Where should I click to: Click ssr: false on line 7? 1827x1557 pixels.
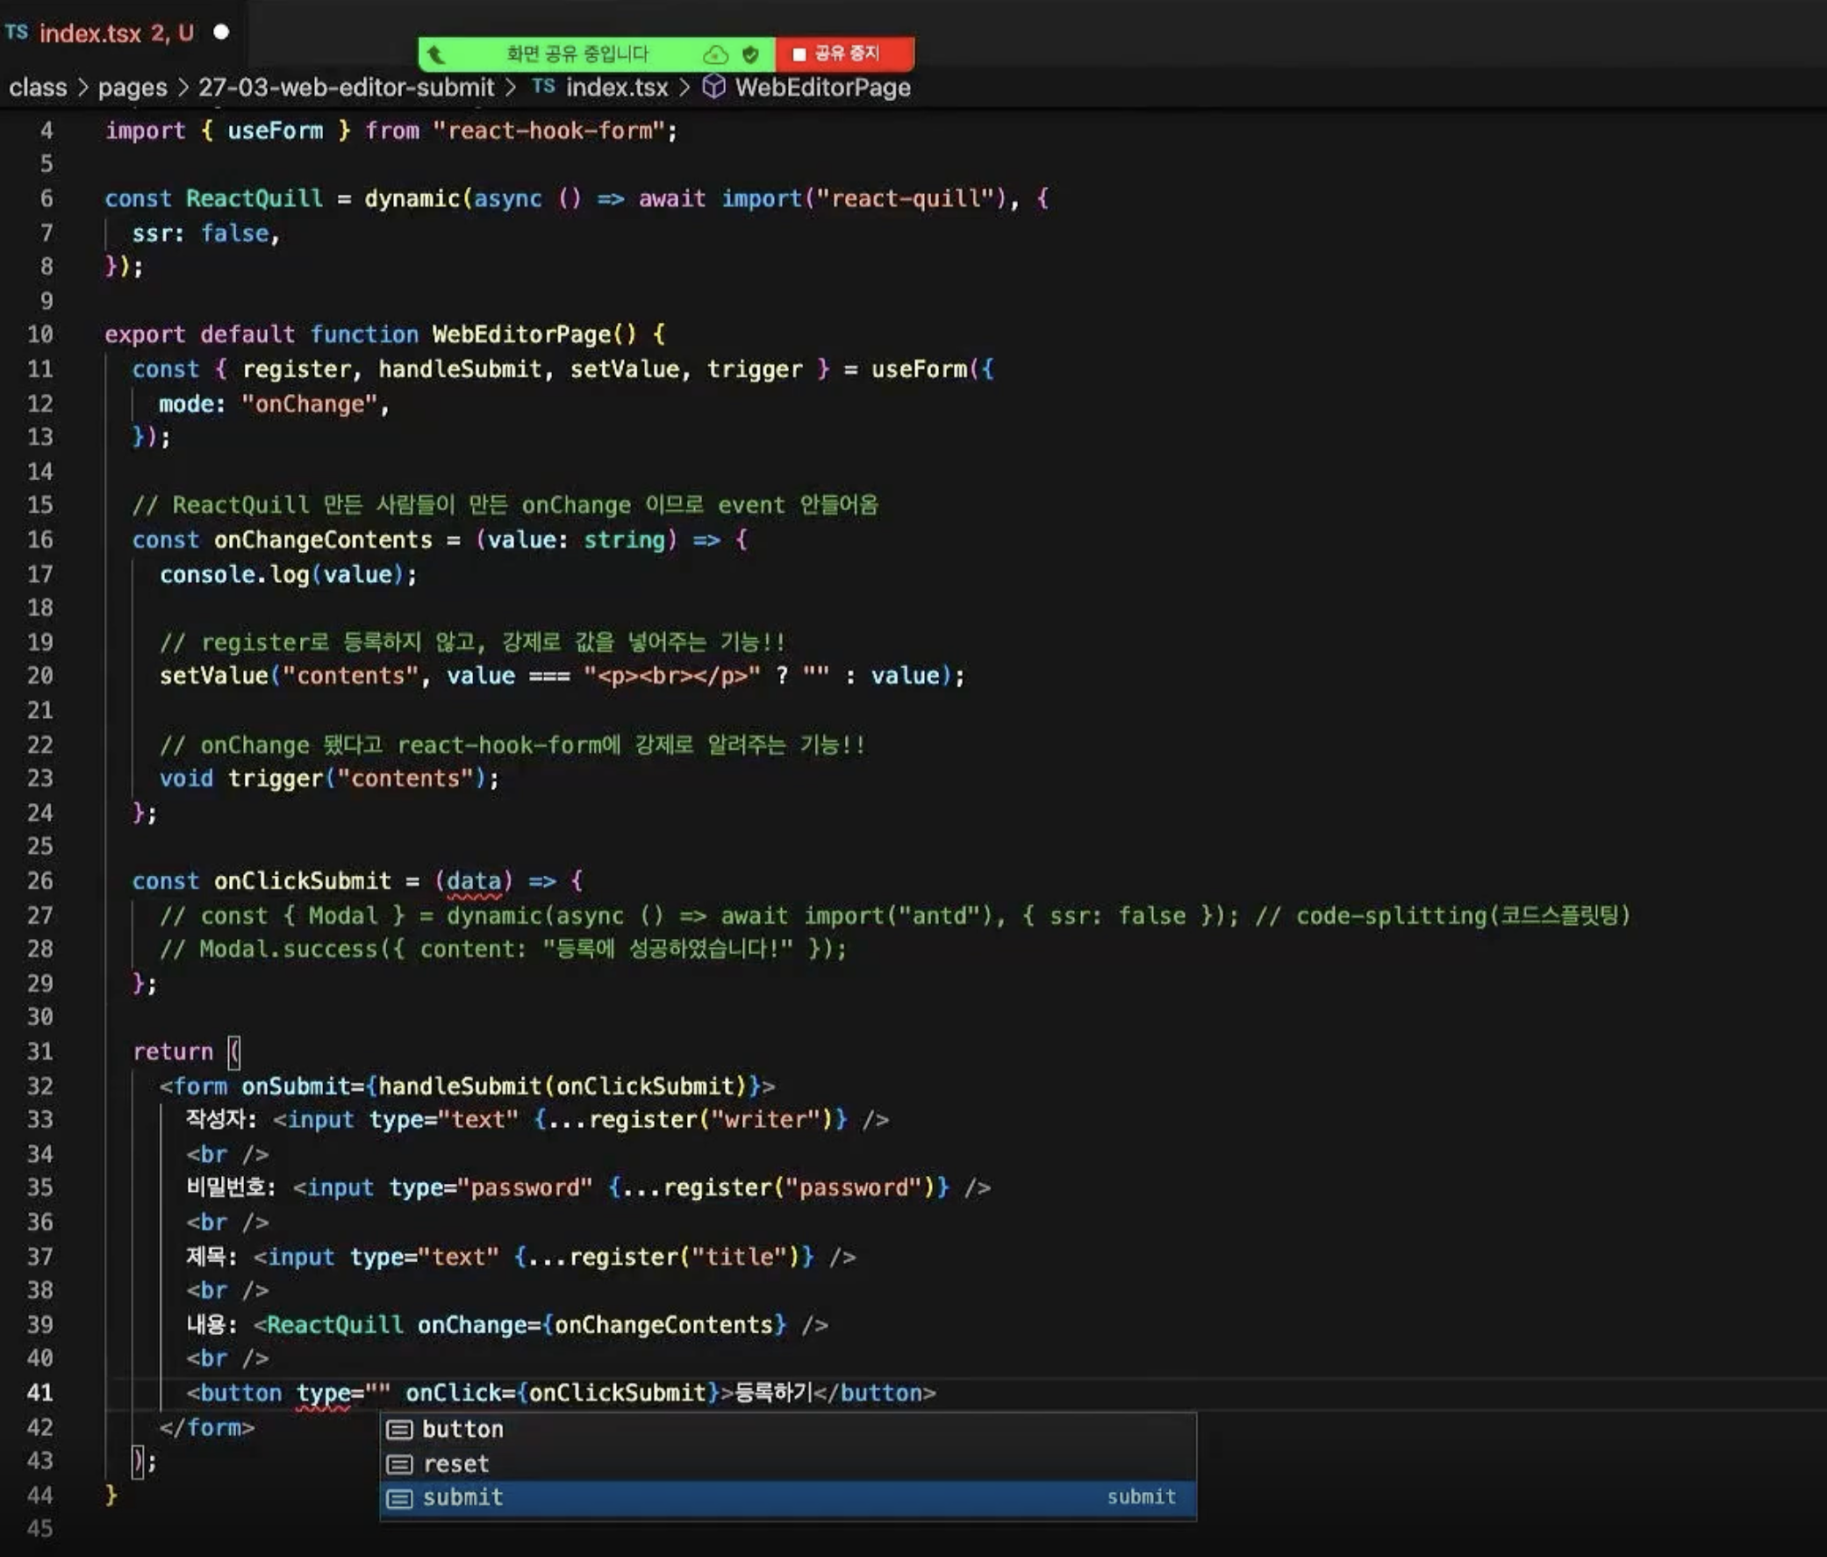pyautogui.click(x=200, y=233)
